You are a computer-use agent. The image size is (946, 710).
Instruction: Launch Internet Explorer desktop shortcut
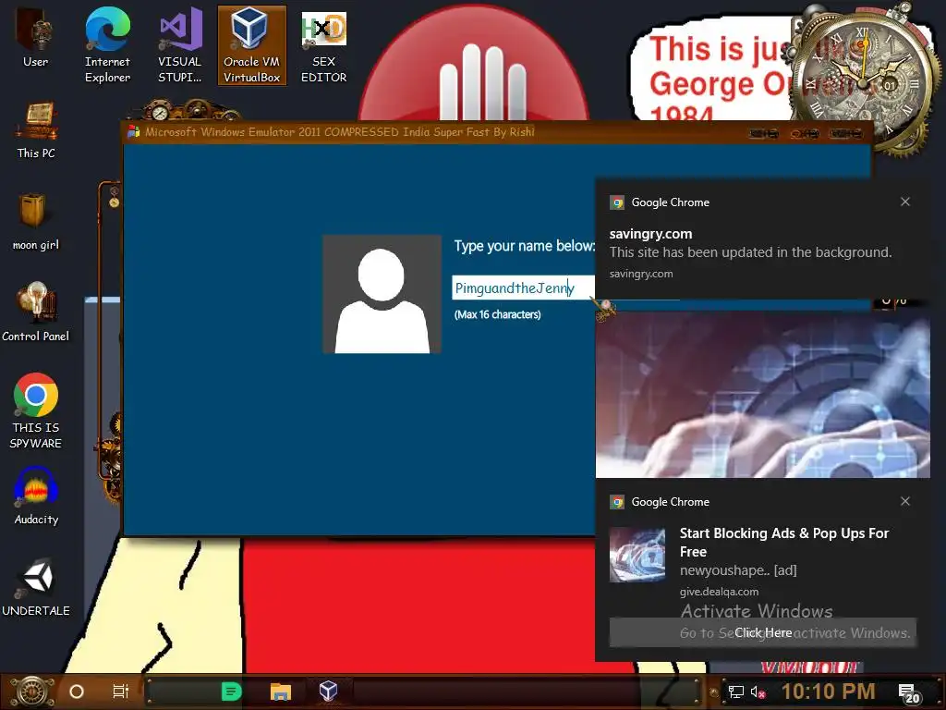tap(107, 46)
